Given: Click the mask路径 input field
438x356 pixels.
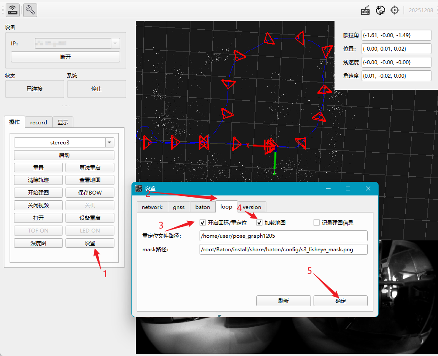Looking at the screenshot, I should tap(283, 250).
